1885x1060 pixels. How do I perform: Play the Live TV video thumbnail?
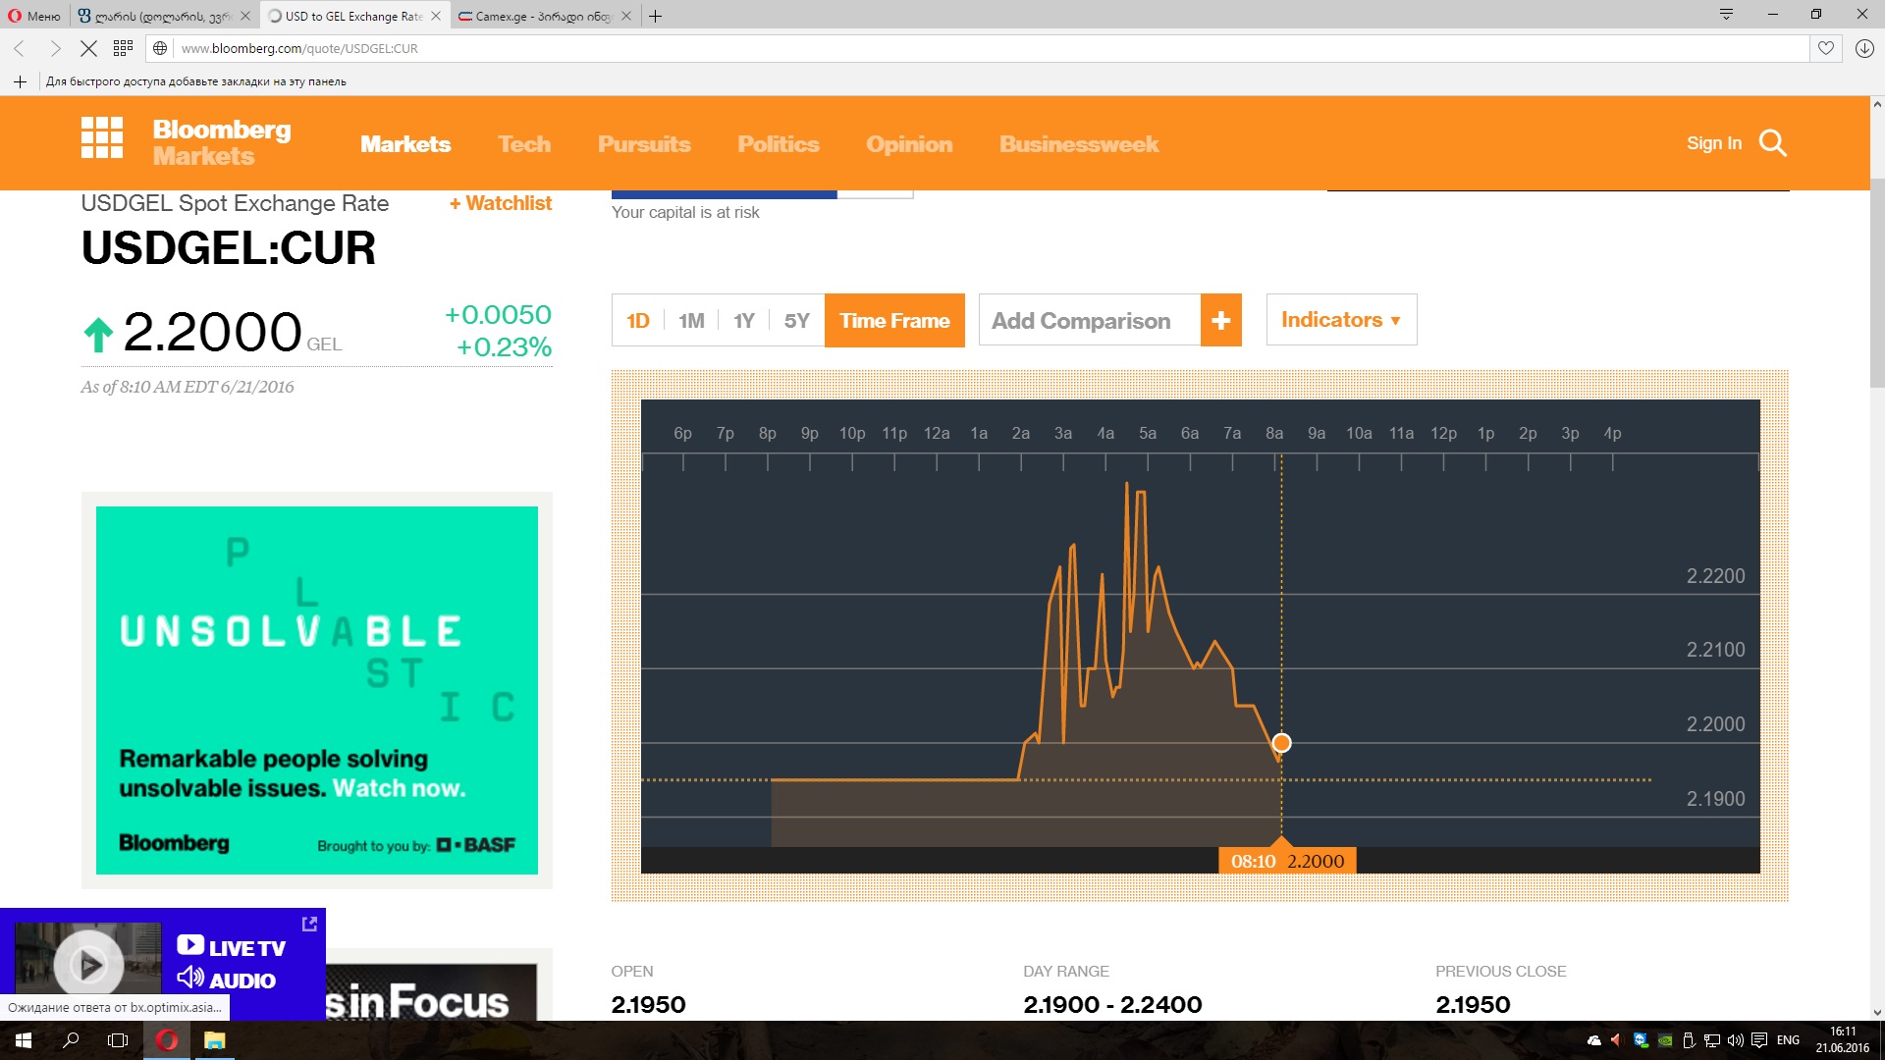coord(89,965)
